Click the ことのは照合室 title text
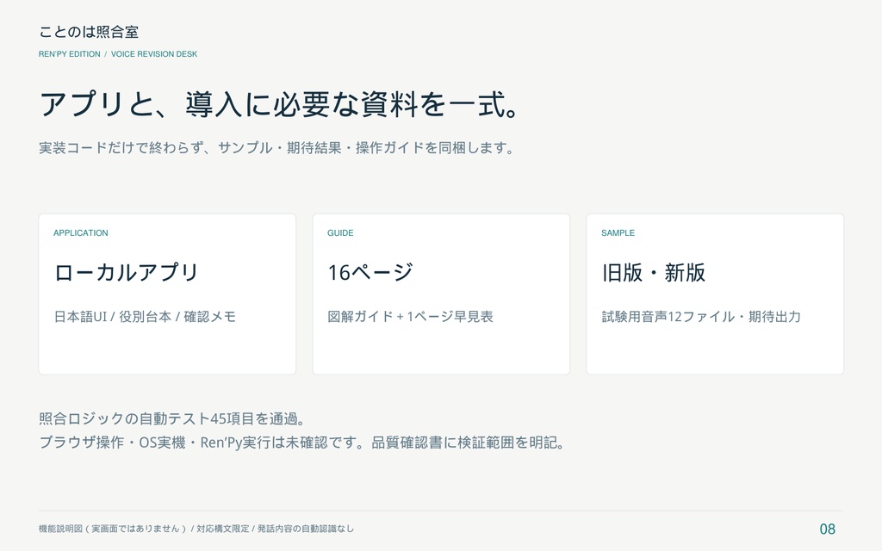The width and height of the screenshot is (882, 551). pos(89,32)
